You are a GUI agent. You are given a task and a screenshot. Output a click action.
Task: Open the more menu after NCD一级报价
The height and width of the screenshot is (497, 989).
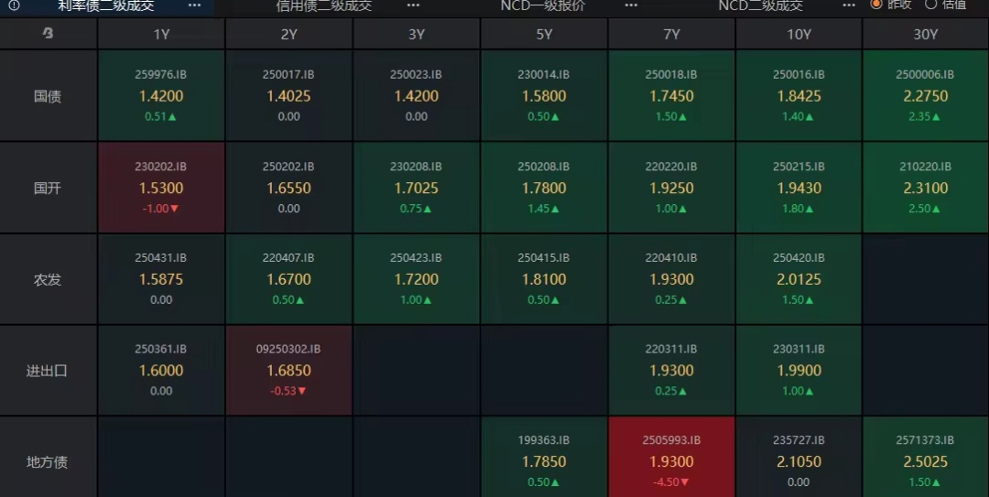pos(631,5)
